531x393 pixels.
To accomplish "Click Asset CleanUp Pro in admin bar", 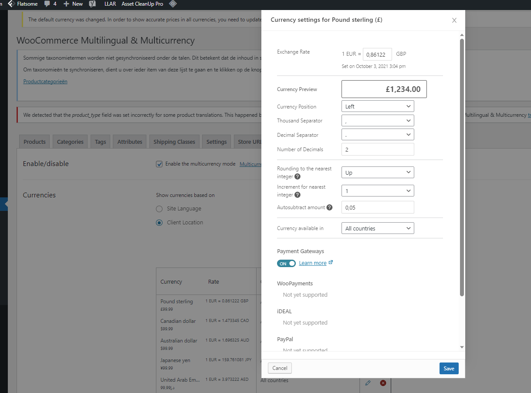I will pyautogui.click(x=142, y=4).
